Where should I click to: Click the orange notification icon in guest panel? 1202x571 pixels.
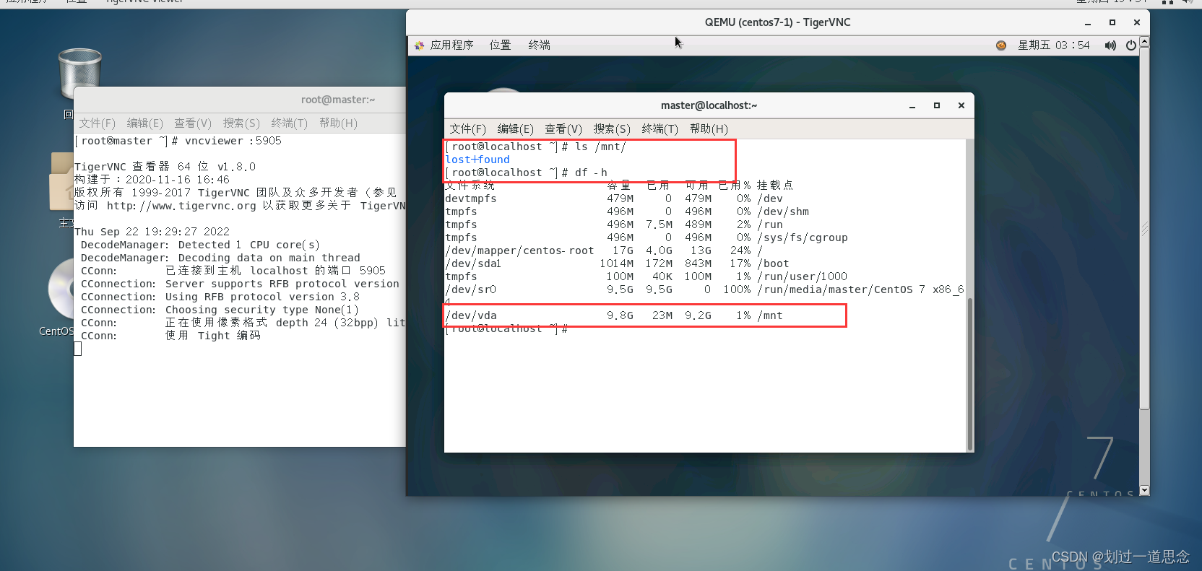click(1001, 45)
